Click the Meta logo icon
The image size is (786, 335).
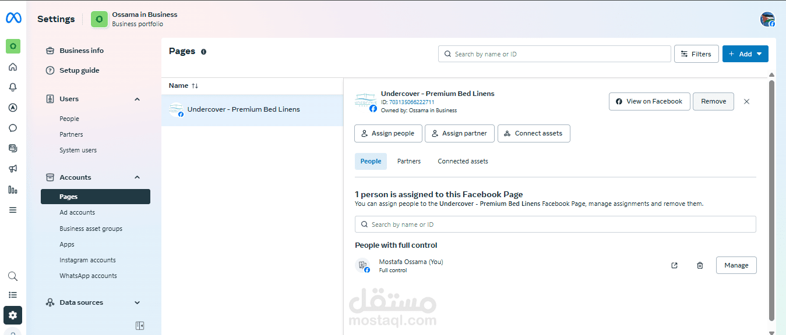[x=13, y=18]
